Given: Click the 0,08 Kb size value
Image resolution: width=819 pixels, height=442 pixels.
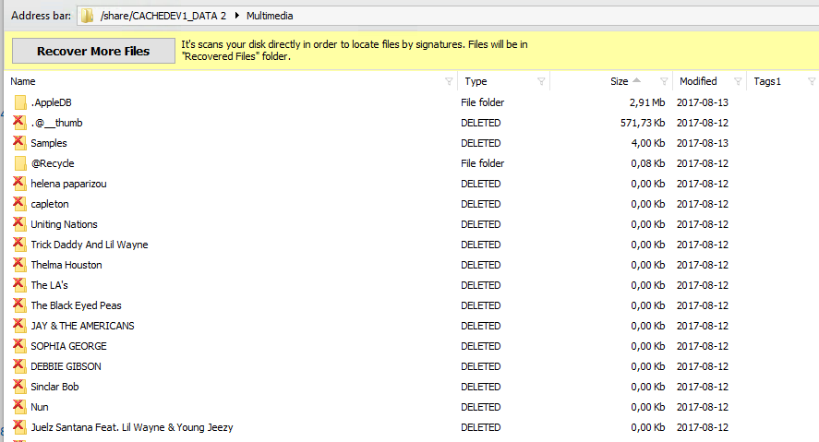Looking at the screenshot, I should tap(647, 164).
